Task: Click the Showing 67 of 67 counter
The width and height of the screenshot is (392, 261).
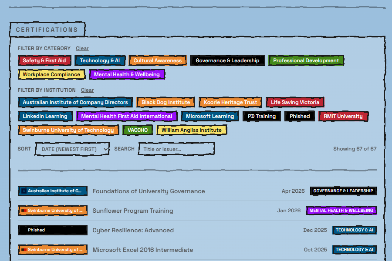Action: pos(355,149)
